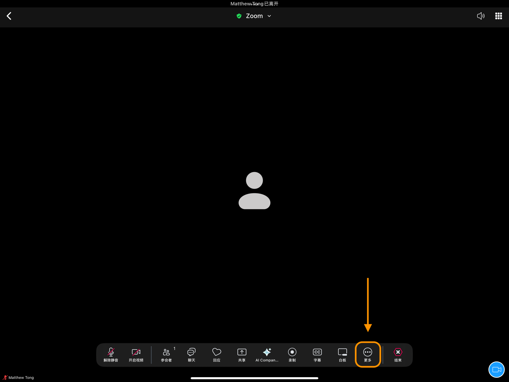The height and width of the screenshot is (382, 509).
Task: Turn on video (开启视频)
Action: coord(136,355)
